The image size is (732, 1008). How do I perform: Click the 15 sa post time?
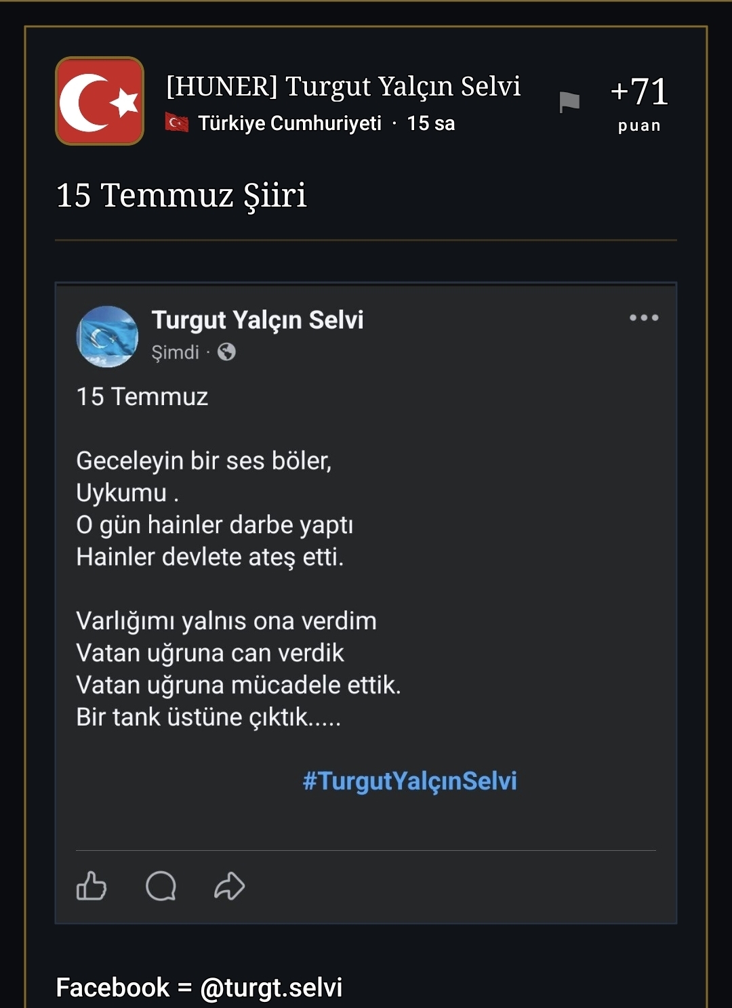pyautogui.click(x=431, y=123)
